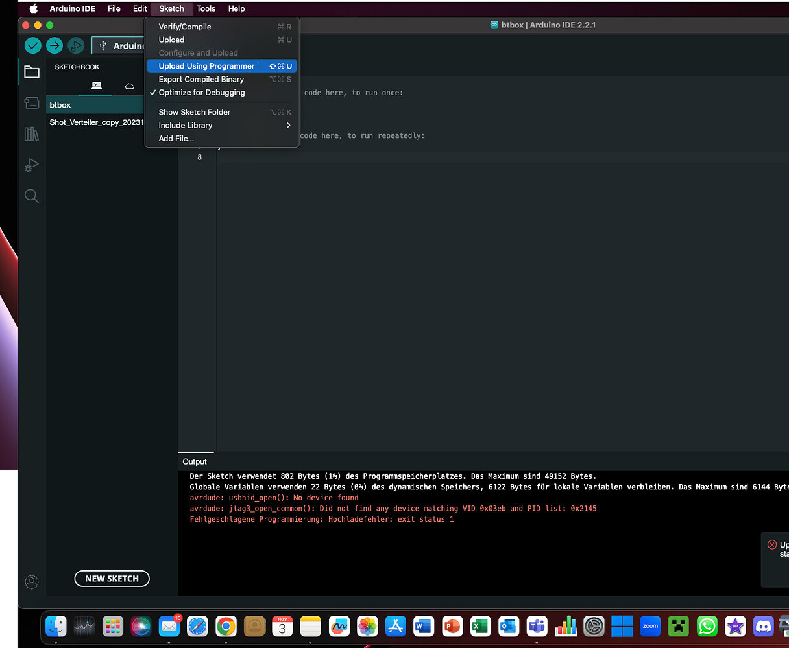This screenshot has width=789, height=648.
Task: Open the Edit menu
Action: coord(140,8)
